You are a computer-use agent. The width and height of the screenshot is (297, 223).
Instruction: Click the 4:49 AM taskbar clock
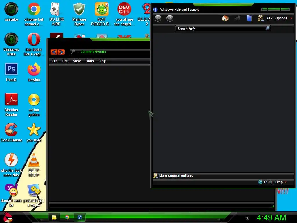pyautogui.click(x=271, y=218)
